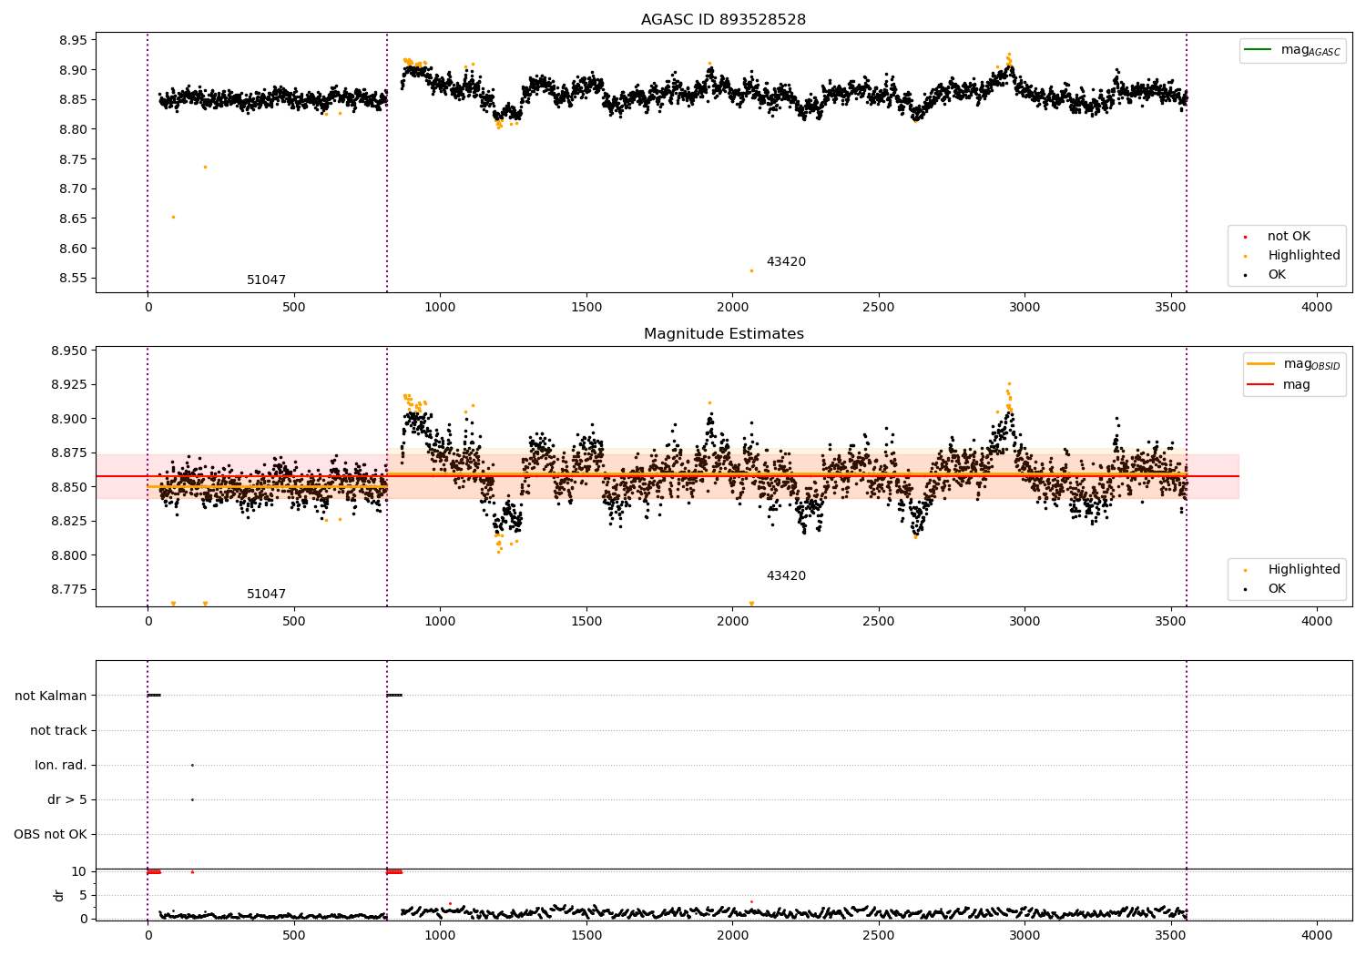Click the orange triangle marker below 43420 label

(751, 604)
